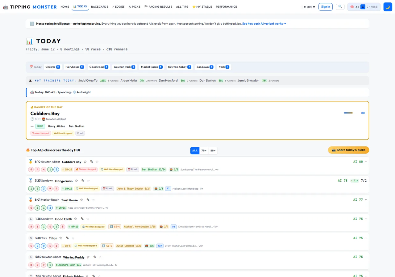This screenshot has width=395, height=277.
Task: Click the Banker card confidence score bar
Action: 348,113
